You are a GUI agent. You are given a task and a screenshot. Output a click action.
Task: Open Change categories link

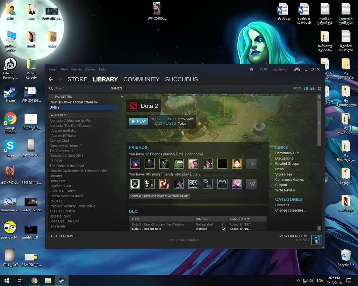(291, 210)
